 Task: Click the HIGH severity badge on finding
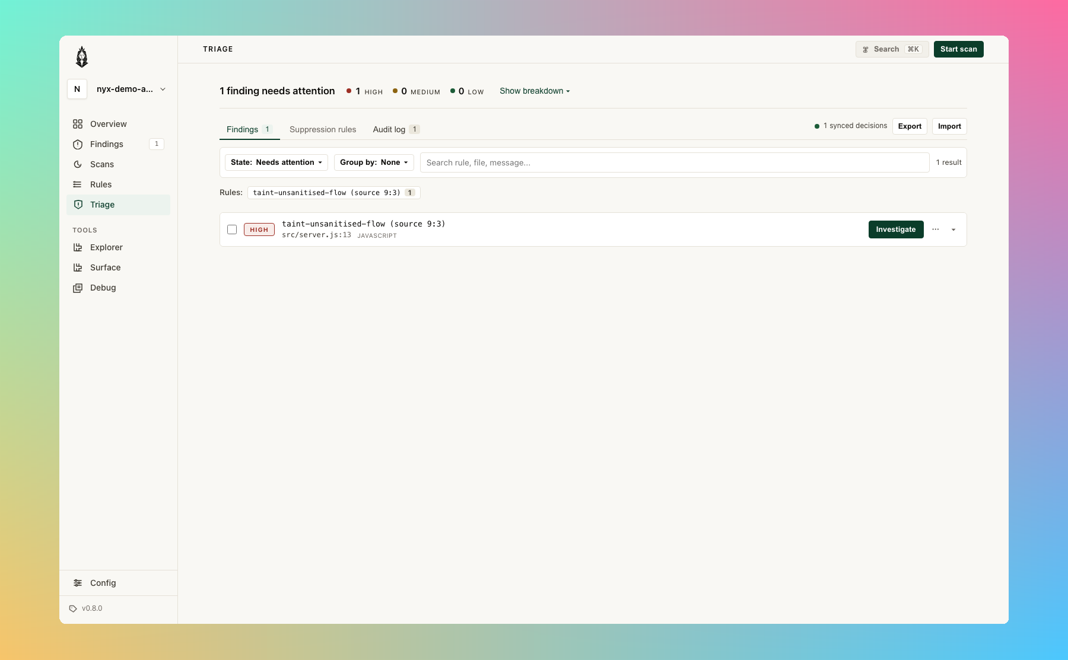[259, 229]
